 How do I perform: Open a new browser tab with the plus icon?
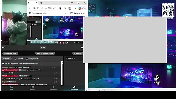click(x=41, y=3)
